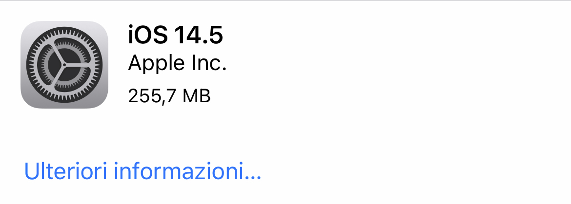The height and width of the screenshot is (204, 571).
Task: Click the center hub of the gear icon
Action: click(64, 65)
